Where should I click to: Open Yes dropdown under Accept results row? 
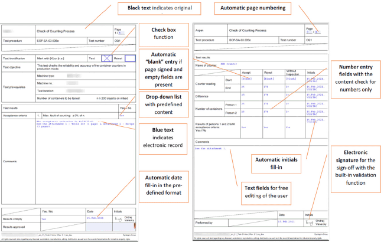243,127
